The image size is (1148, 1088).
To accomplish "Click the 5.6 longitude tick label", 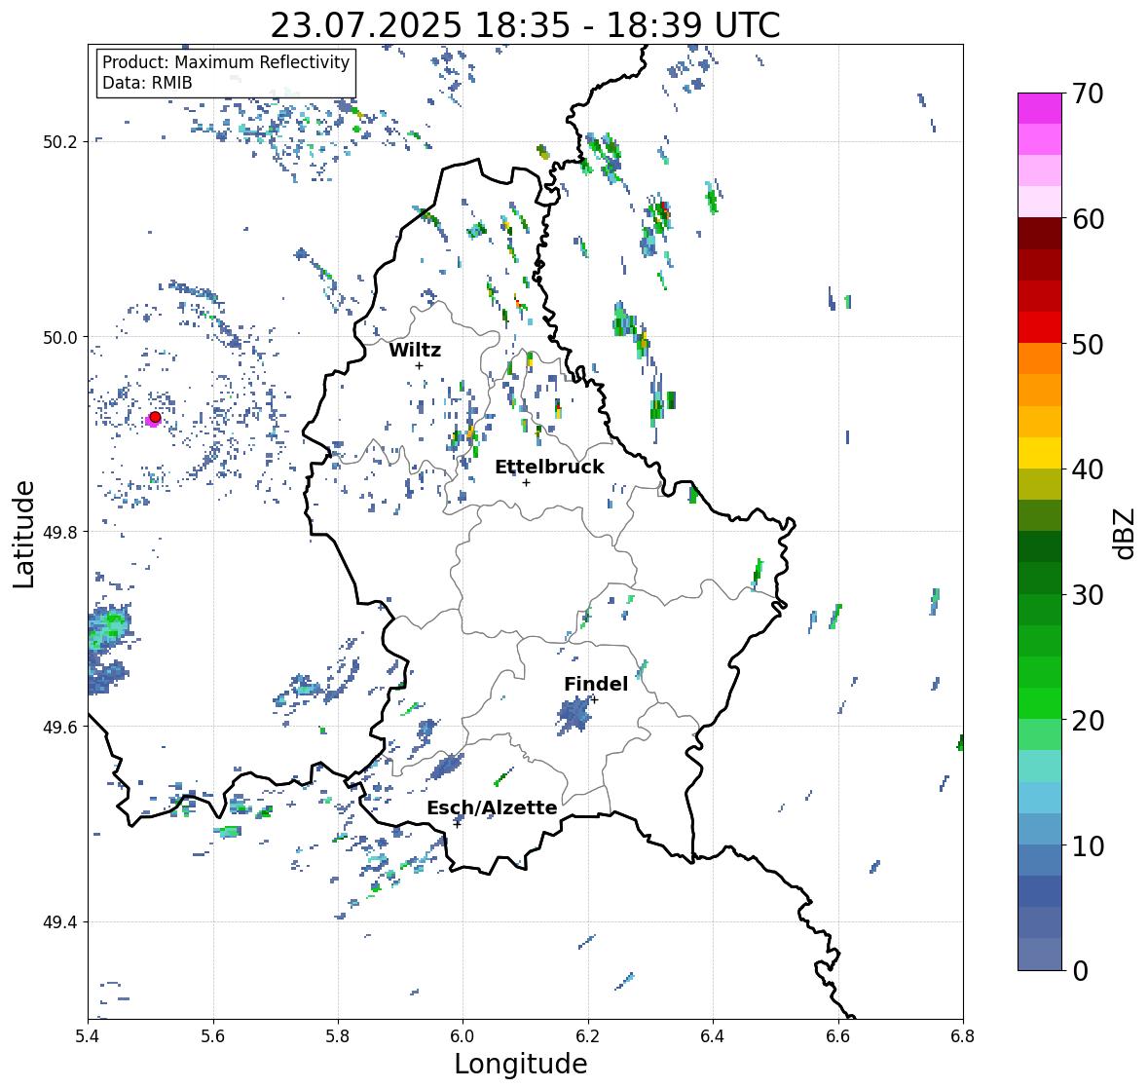I will pyautogui.click(x=213, y=1036).
